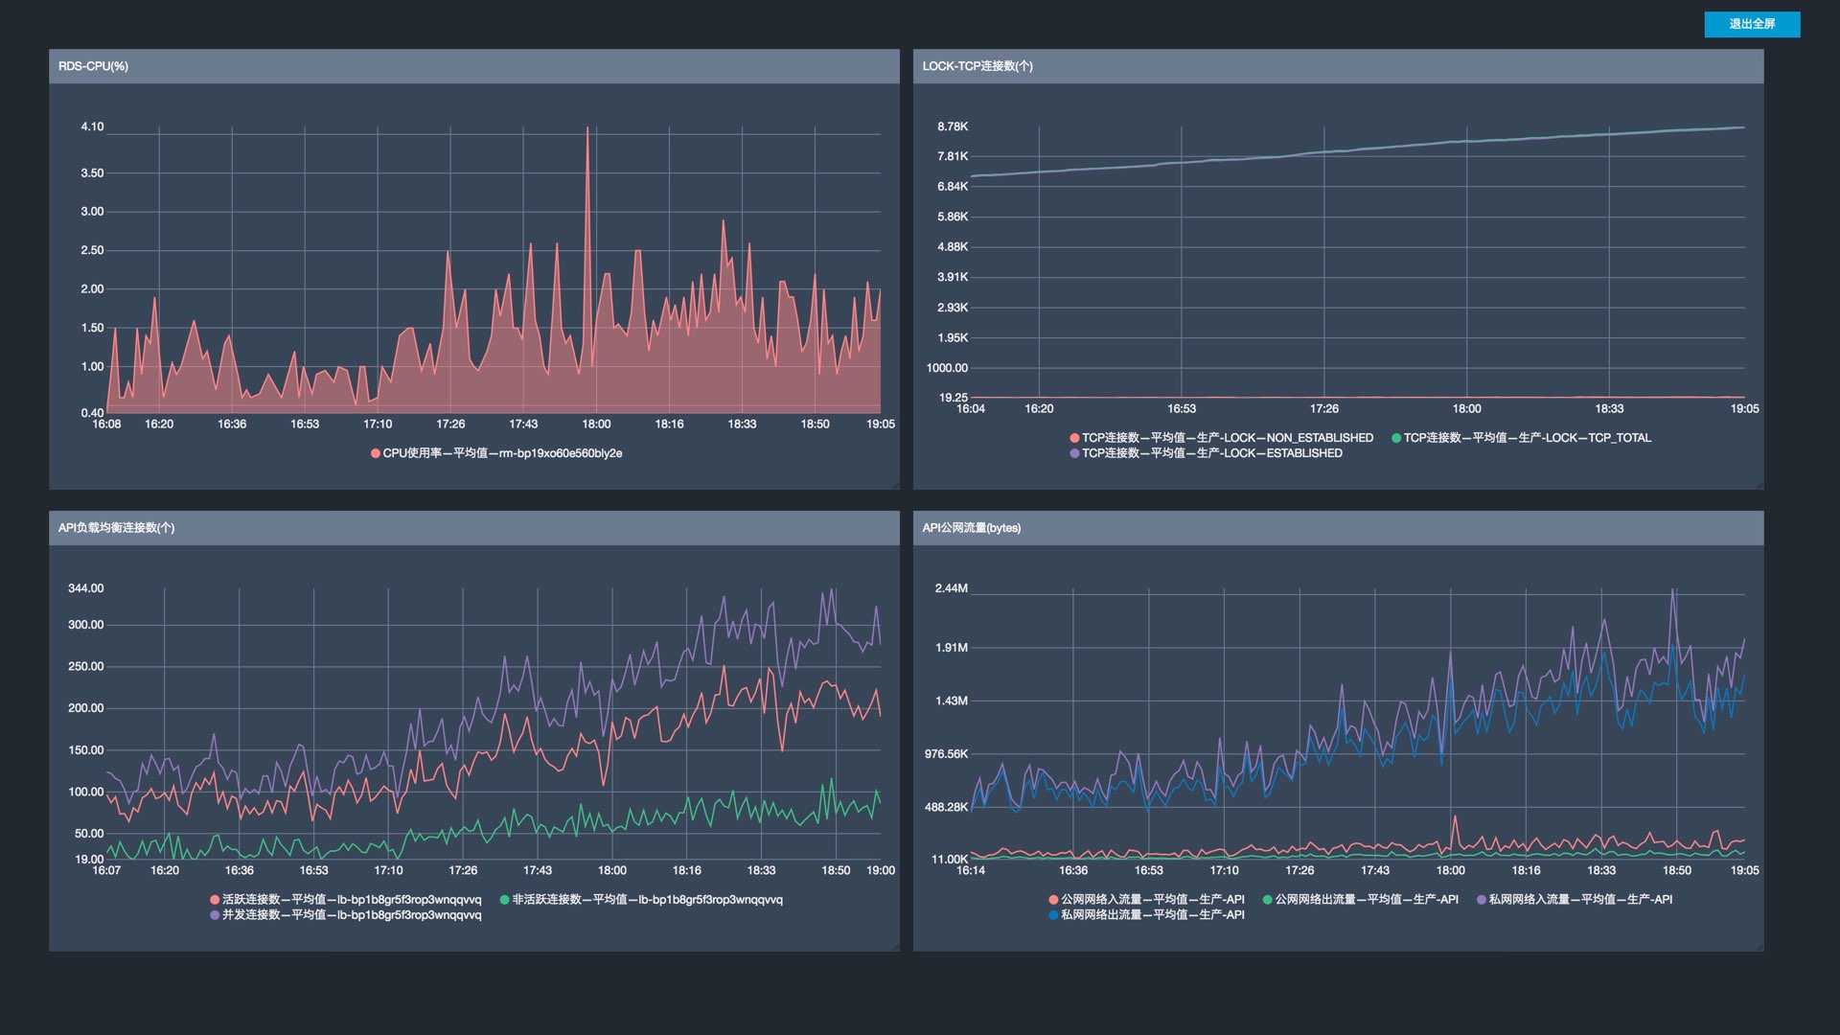
Task: Click the RDS-CPU panel resize corner handle
Action: [895, 485]
